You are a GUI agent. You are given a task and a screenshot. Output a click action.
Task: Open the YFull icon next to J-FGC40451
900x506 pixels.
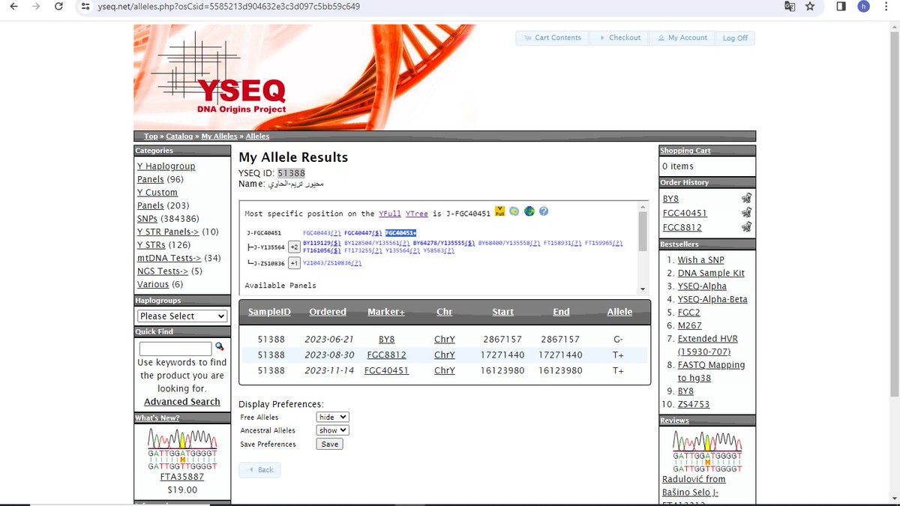pos(500,212)
